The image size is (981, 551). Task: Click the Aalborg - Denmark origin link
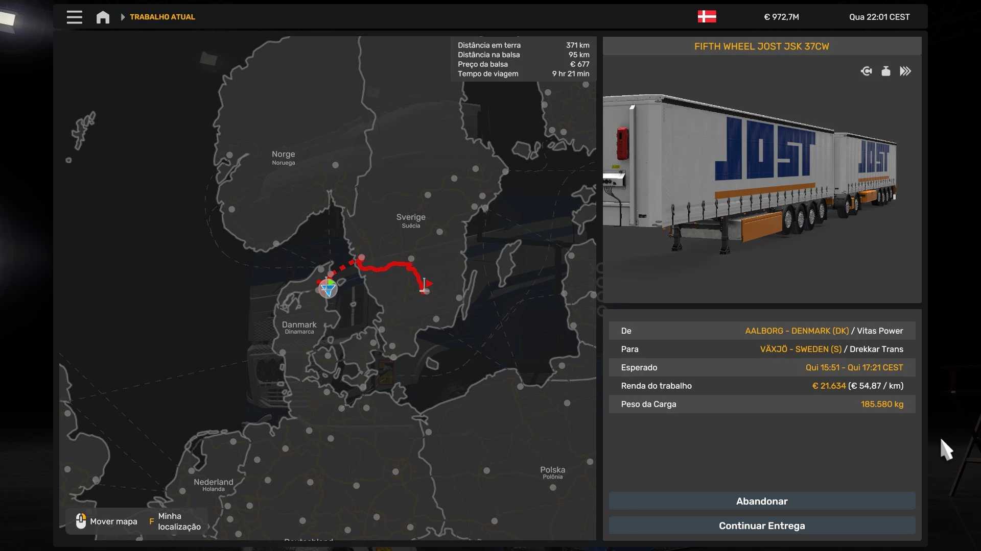coord(797,331)
